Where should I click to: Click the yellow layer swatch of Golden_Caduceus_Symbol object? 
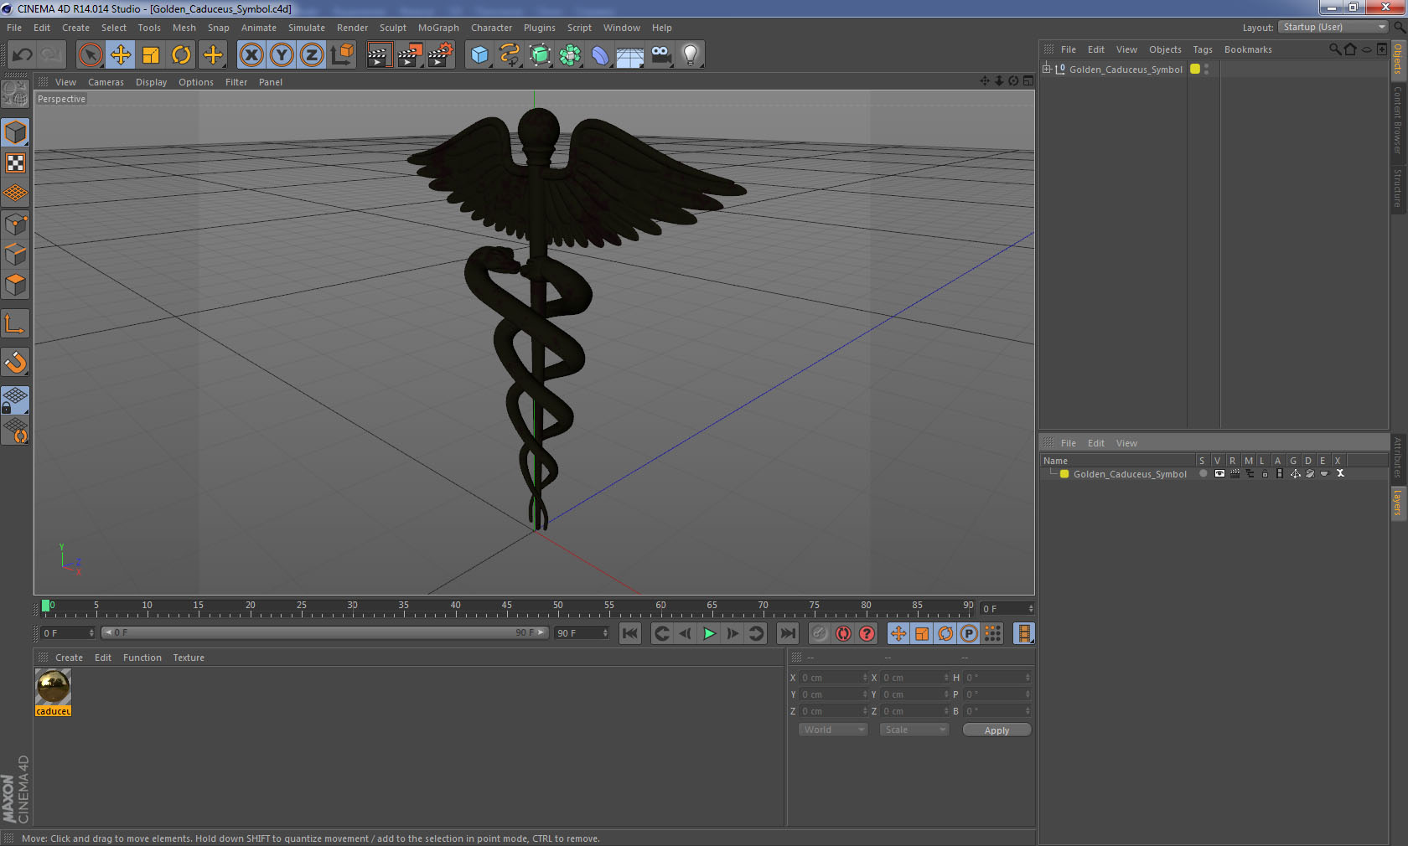[1195, 70]
